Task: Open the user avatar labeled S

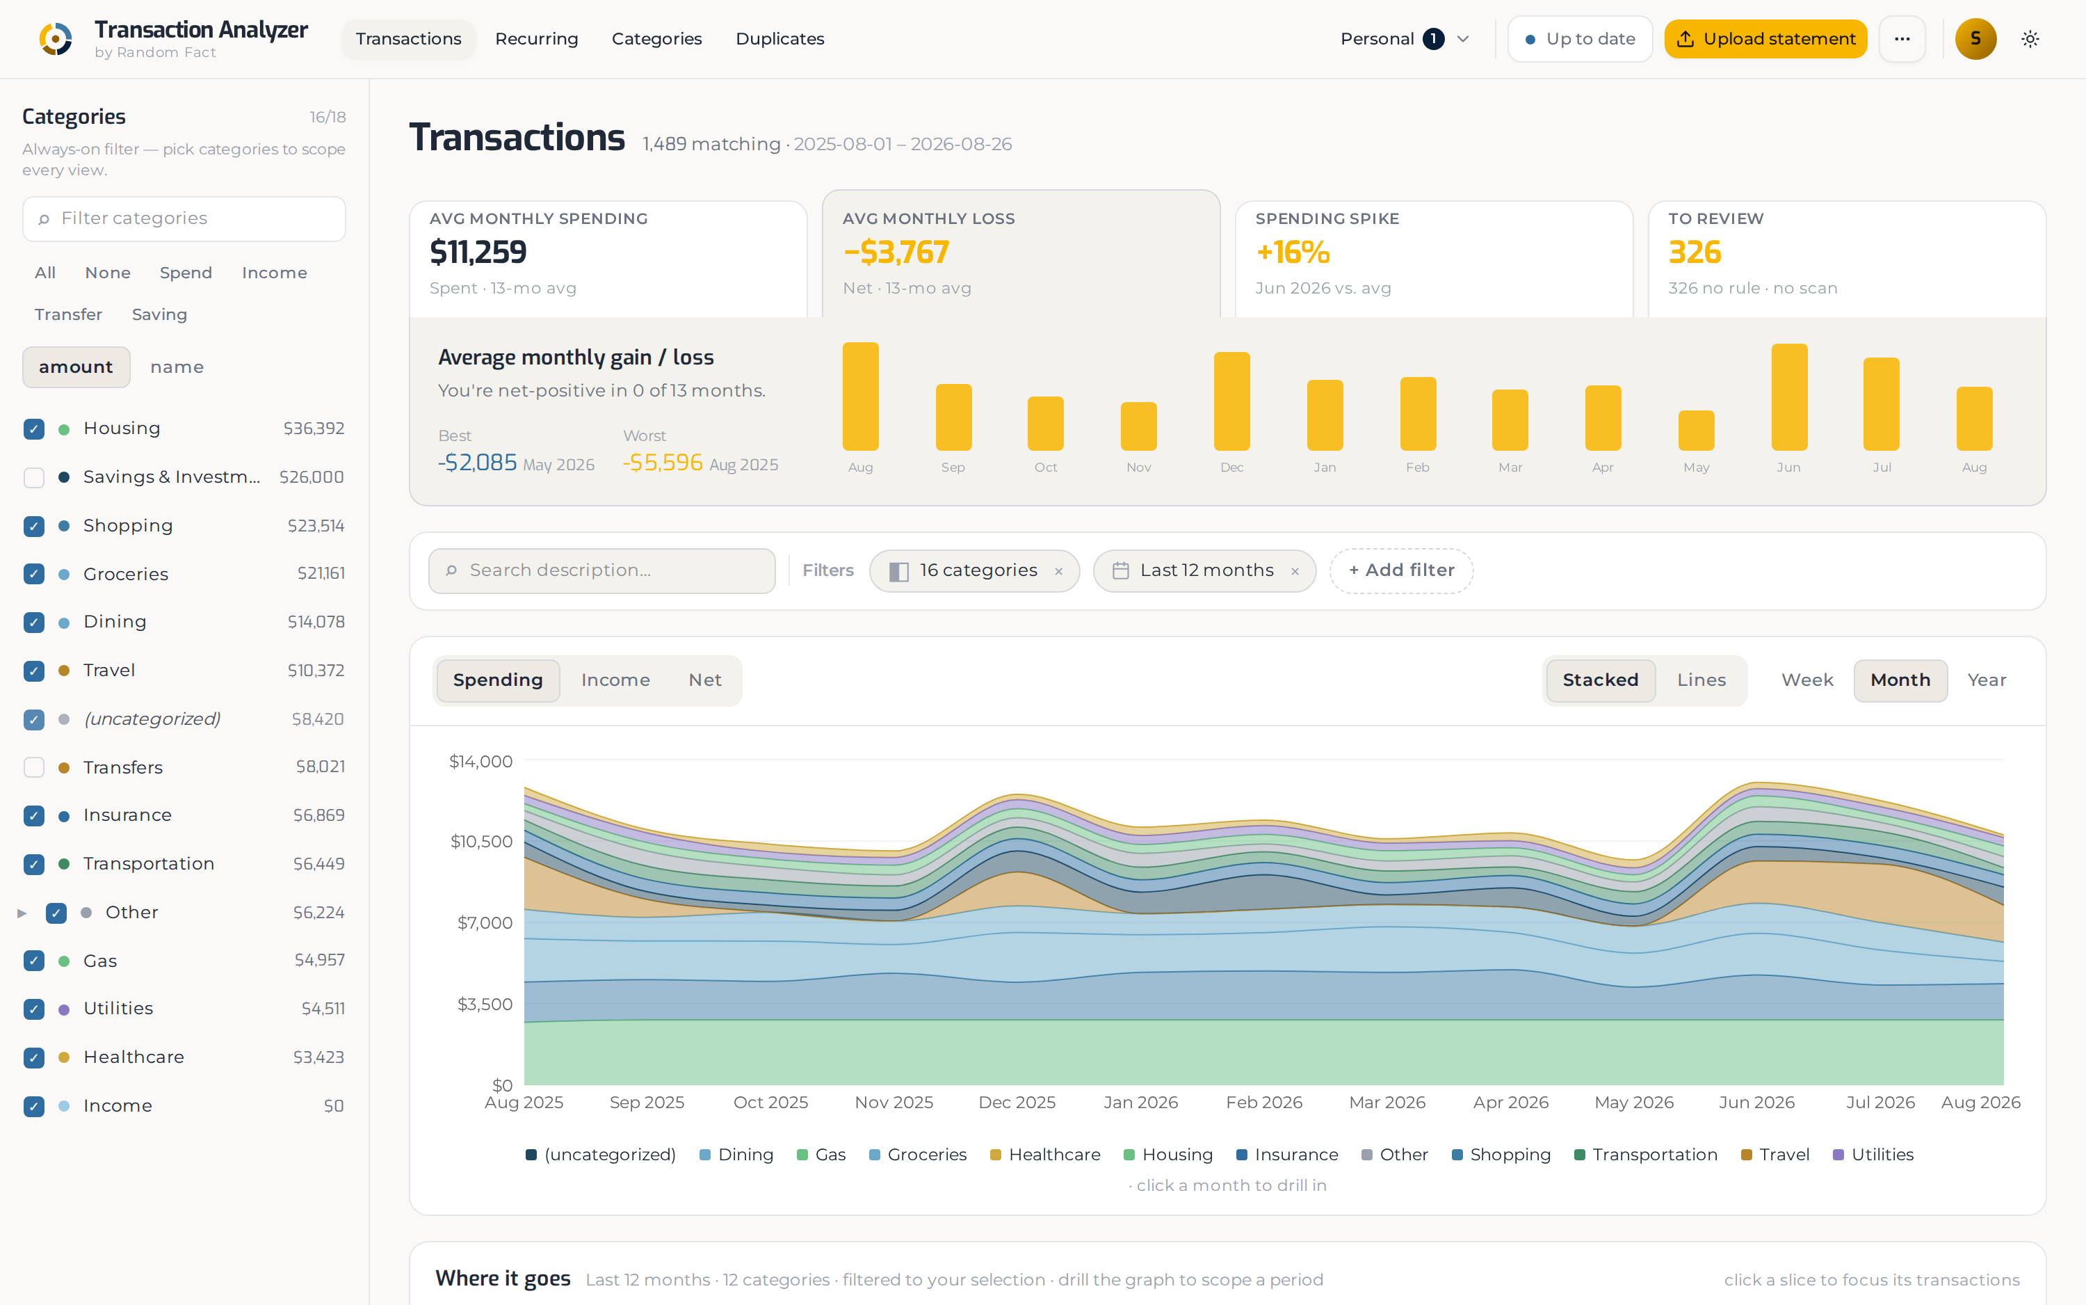Action: coord(1975,39)
